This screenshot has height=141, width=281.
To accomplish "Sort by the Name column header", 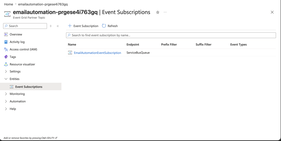I will [x=72, y=45].
